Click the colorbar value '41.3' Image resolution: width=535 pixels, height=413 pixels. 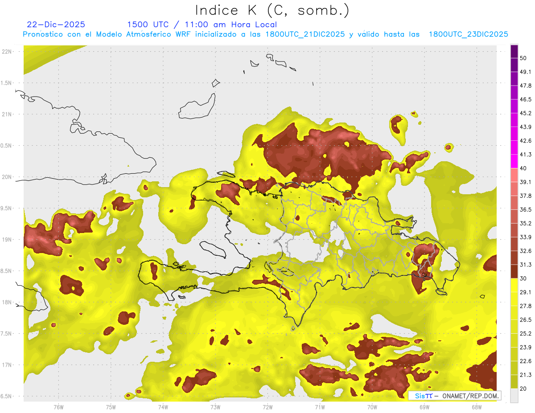point(526,155)
